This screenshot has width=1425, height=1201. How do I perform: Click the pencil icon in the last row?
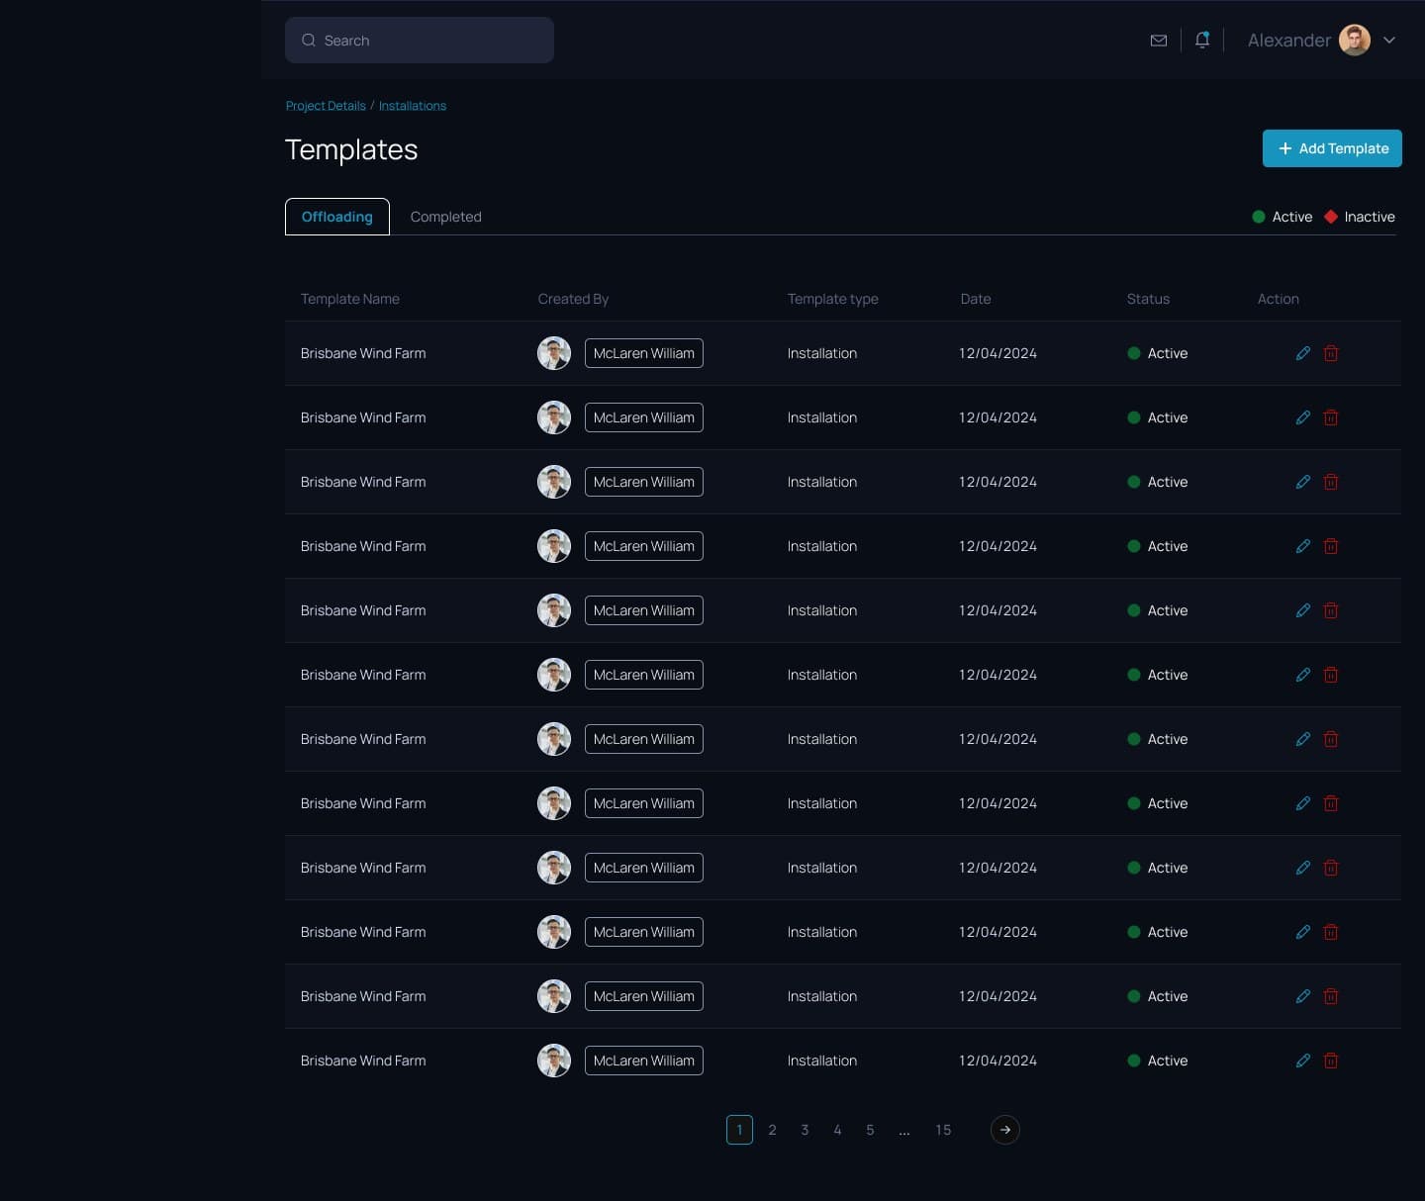coord(1303,1061)
